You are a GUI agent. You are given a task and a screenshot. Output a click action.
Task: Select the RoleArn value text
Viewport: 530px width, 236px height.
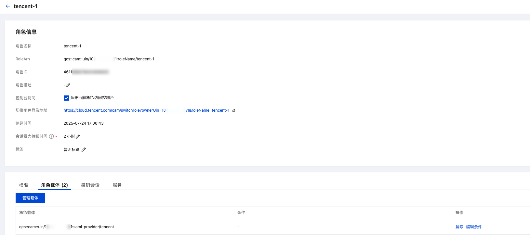click(x=109, y=59)
